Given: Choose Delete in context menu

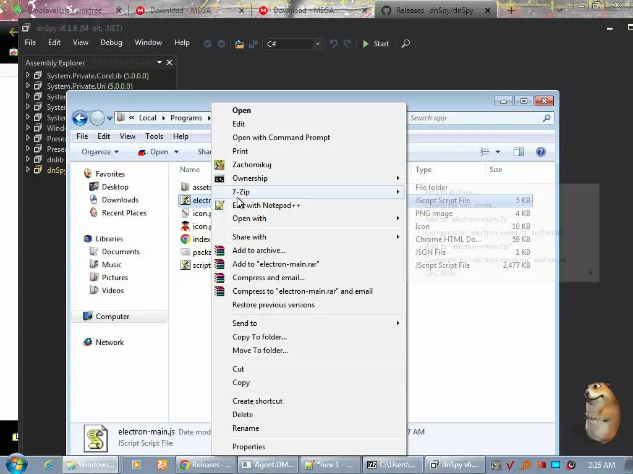Looking at the screenshot, I should 309,415.
